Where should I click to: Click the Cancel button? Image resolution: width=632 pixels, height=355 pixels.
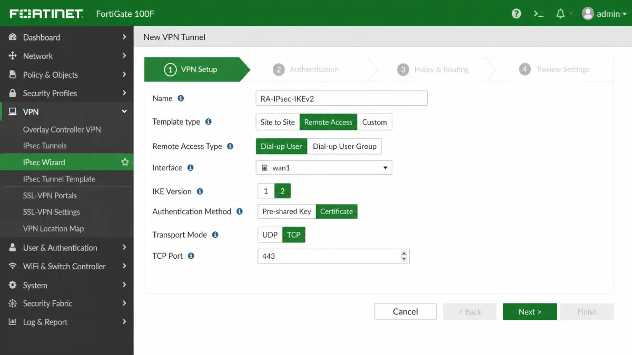point(406,311)
